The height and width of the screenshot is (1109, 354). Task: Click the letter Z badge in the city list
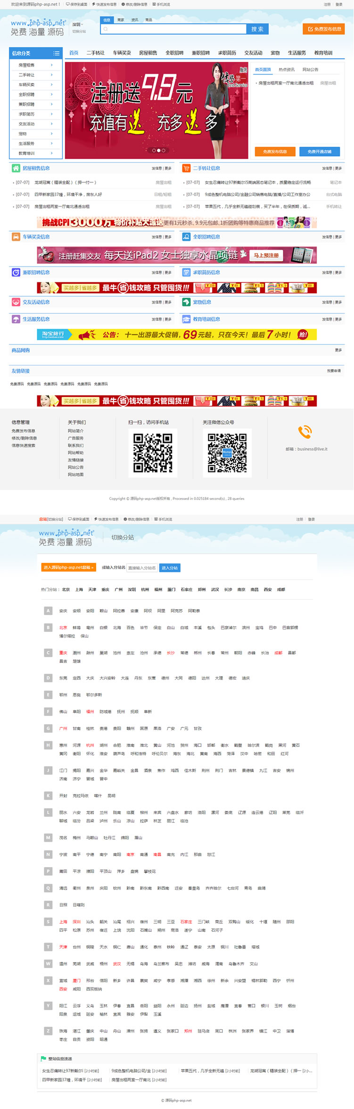(x=48, y=1031)
